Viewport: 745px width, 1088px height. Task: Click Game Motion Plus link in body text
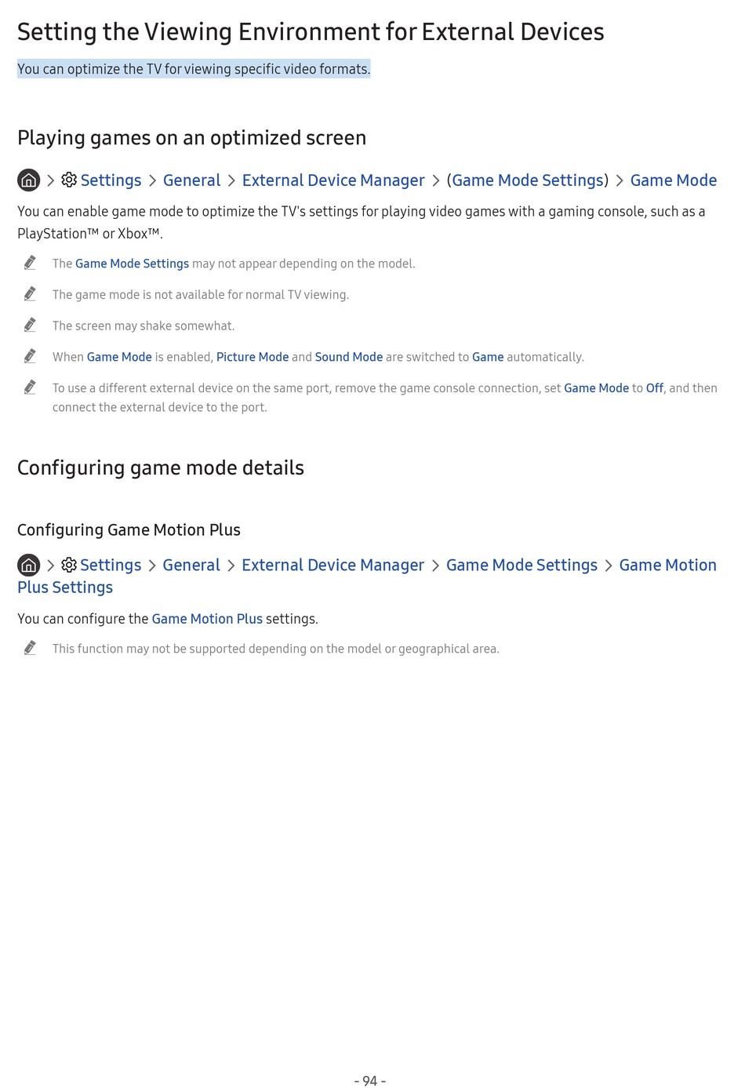click(207, 619)
